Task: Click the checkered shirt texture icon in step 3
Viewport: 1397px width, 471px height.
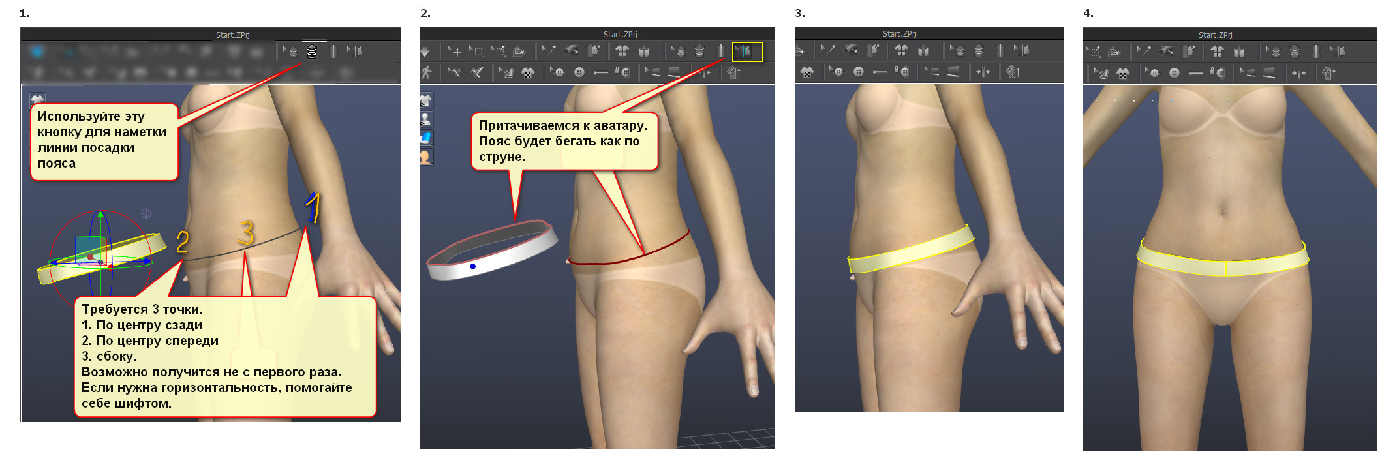Action: pyautogui.click(x=807, y=72)
